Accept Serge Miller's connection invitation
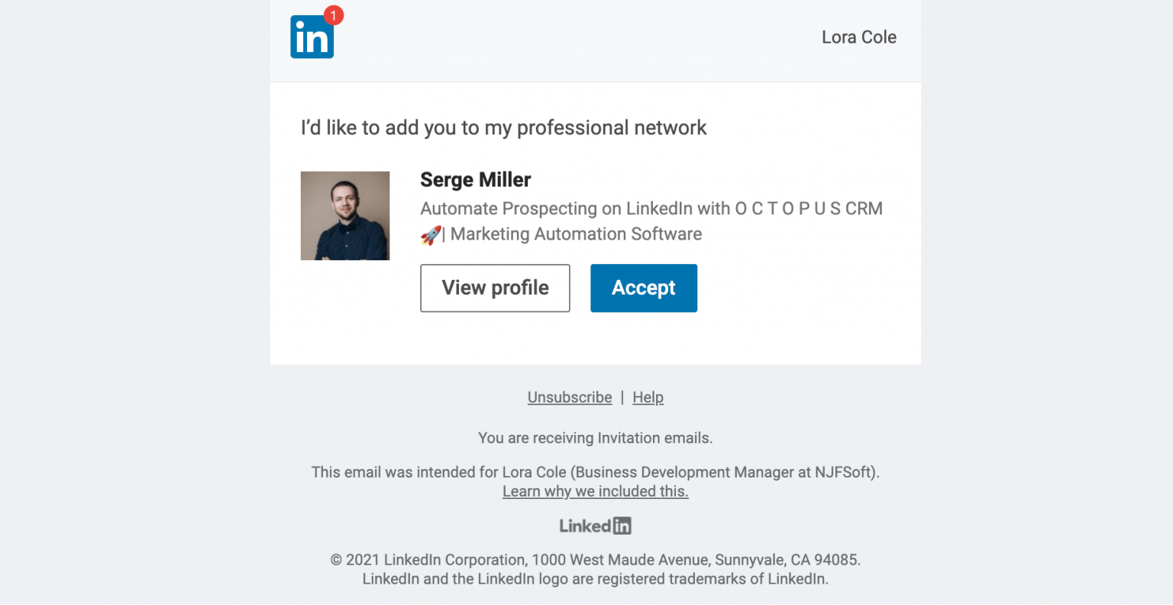 [643, 288]
